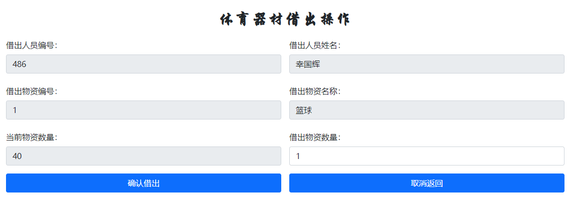
Task: Click the 借出人员编号 label text
Action: tap(32, 45)
